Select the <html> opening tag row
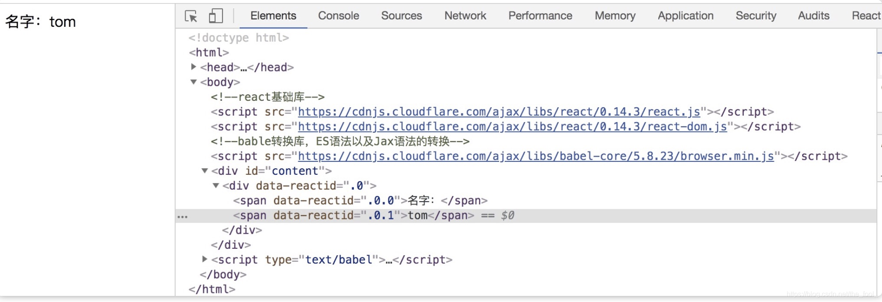The height and width of the screenshot is (302, 882). click(209, 53)
